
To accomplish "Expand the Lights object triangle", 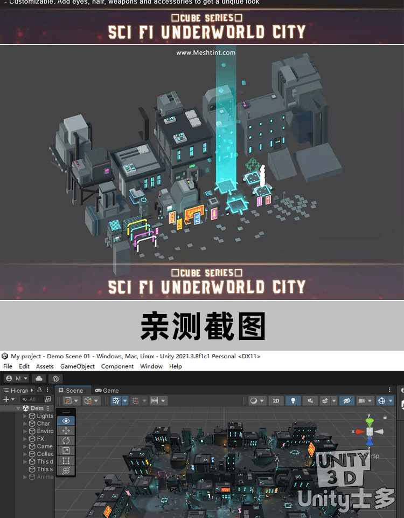I will 25,416.
